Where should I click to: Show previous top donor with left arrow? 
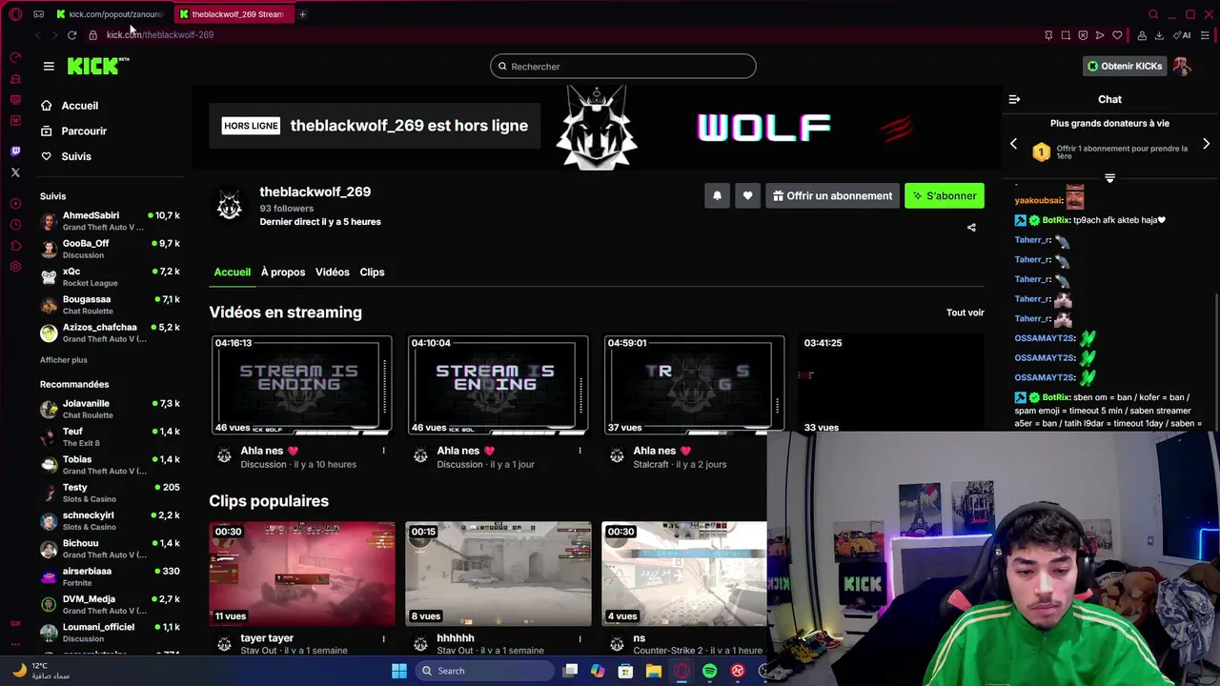pyautogui.click(x=1013, y=144)
